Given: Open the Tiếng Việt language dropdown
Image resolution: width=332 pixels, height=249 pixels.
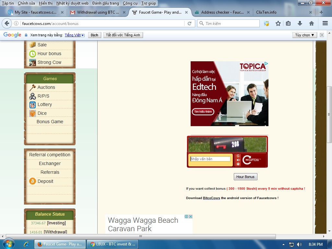Looking at the screenshot, I should coord(75,35).
